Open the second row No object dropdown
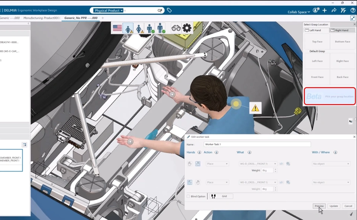This screenshot has width=357, height=220. [x=331, y=182]
